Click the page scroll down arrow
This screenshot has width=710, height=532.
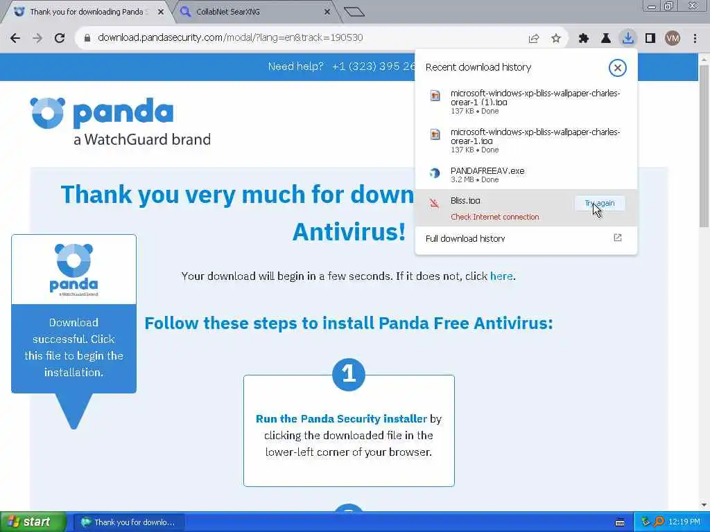[704, 505]
